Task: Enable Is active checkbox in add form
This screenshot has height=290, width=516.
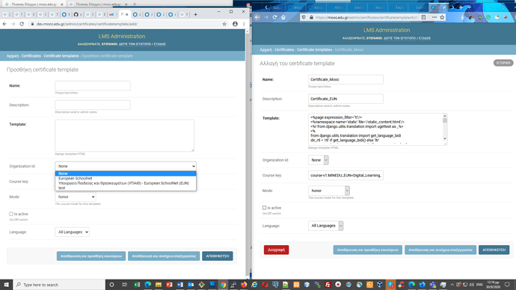Action: click(x=11, y=214)
